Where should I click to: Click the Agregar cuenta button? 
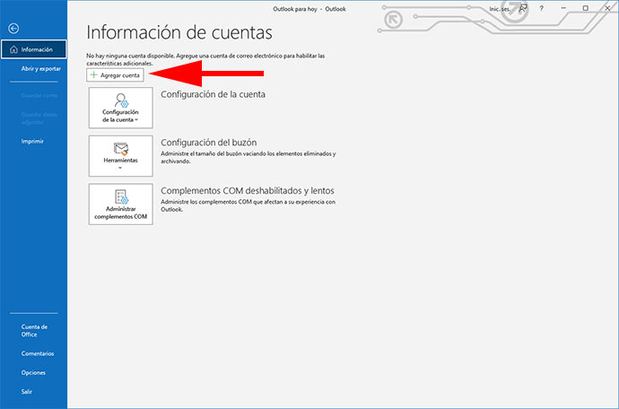[115, 75]
